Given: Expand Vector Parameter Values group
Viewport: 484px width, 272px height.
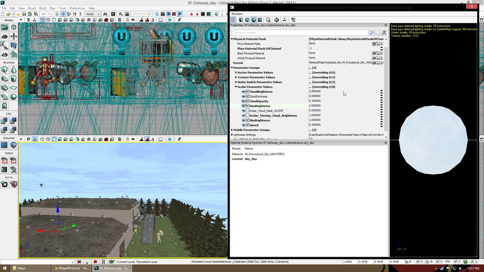Looking at the screenshot, I should (236, 73).
